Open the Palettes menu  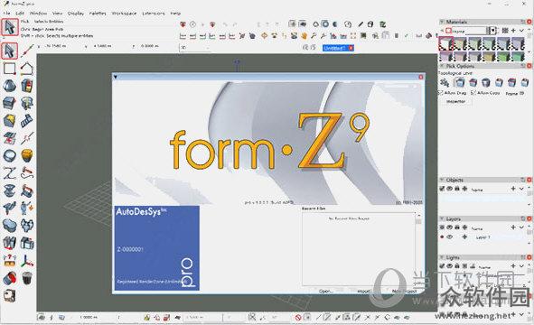coord(98,14)
